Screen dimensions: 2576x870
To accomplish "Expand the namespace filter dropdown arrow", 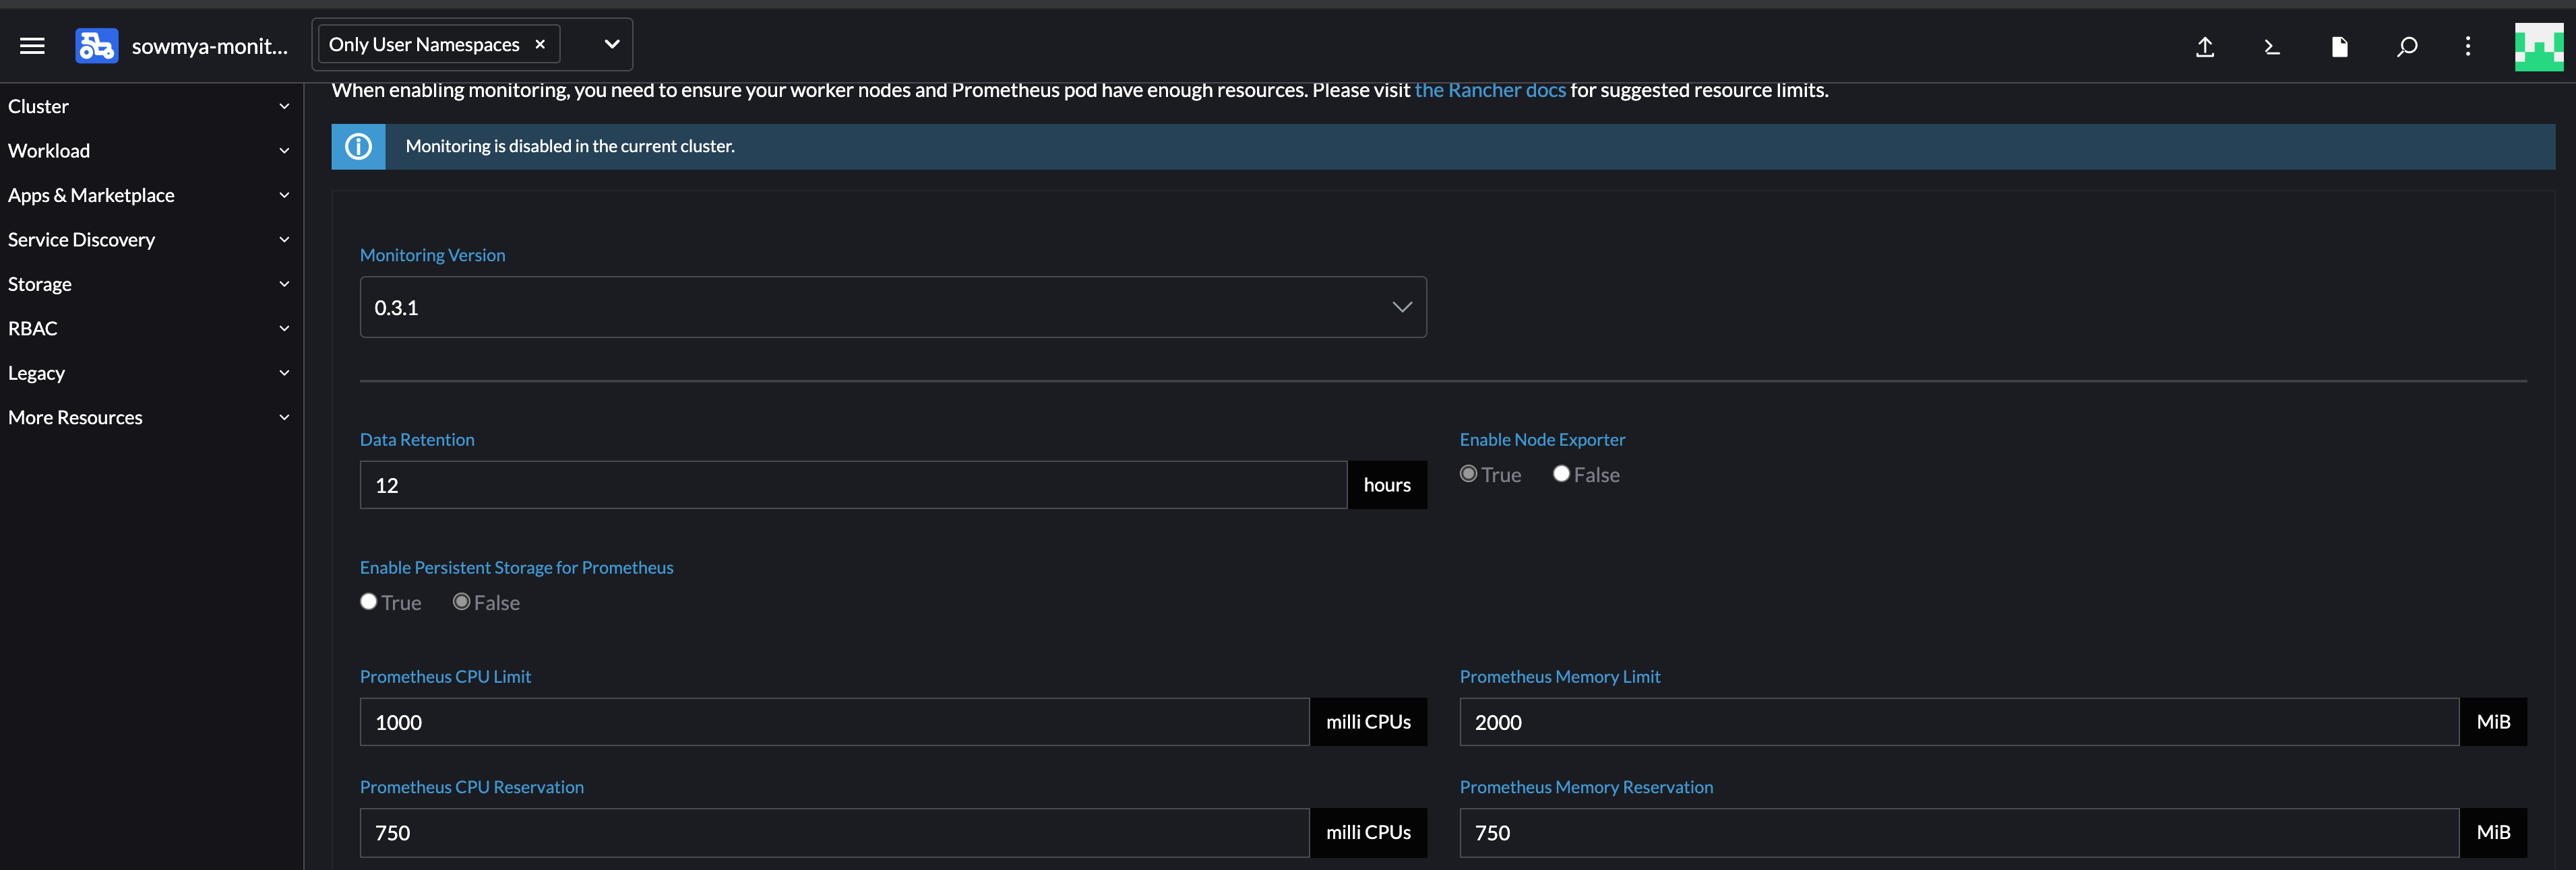I will 612,44.
